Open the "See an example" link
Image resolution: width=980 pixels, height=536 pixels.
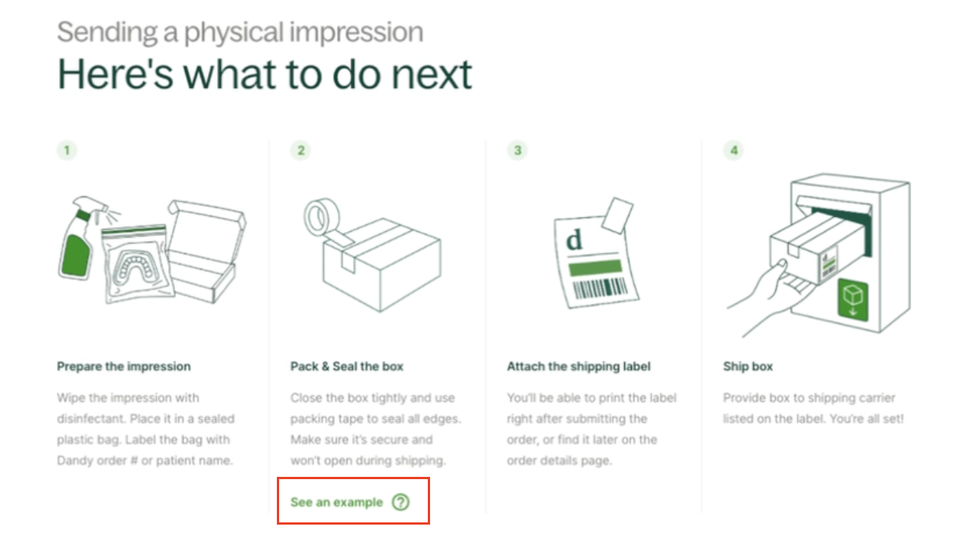click(x=337, y=502)
